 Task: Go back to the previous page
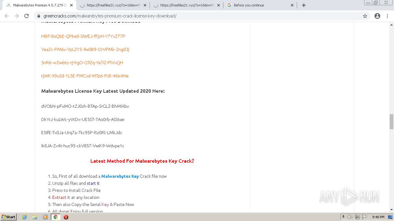(x=7, y=16)
